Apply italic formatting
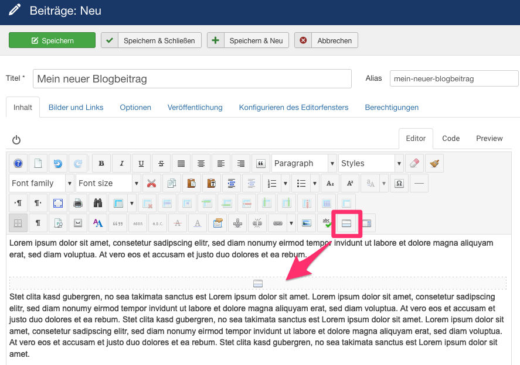The height and width of the screenshot is (365, 520). [x=121, y=163]
